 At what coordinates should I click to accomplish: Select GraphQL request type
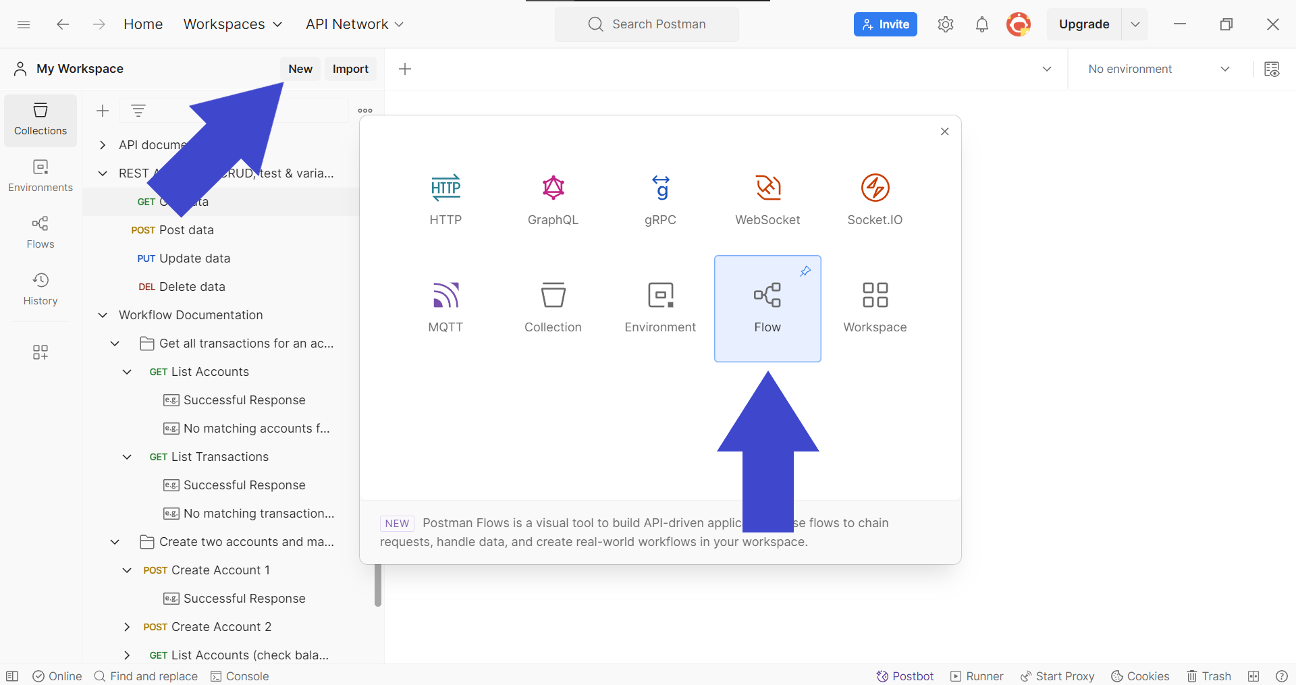click(553, 200)
